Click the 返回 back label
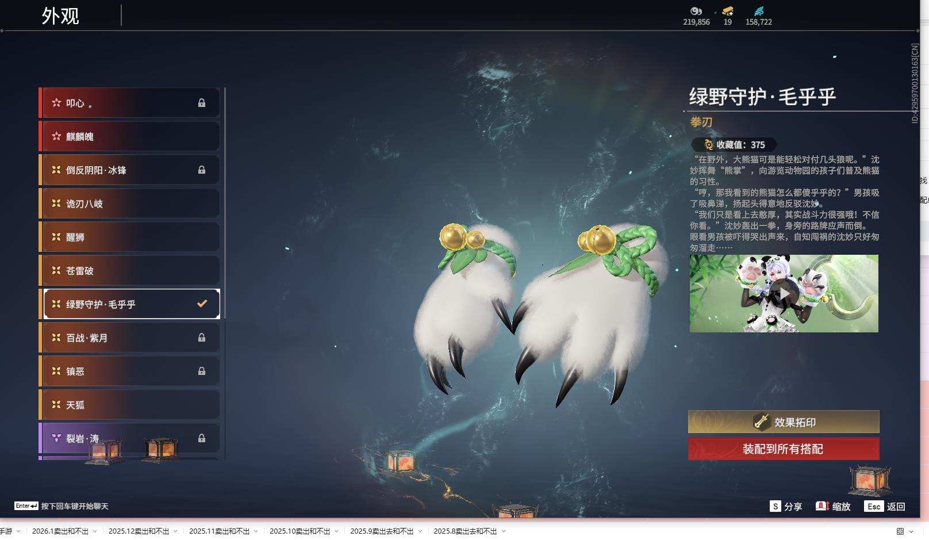This screenshot has height=540, width=929. (896, 506)
